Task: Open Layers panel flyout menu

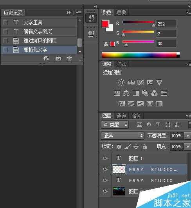Action: click(x=189, y=116)
